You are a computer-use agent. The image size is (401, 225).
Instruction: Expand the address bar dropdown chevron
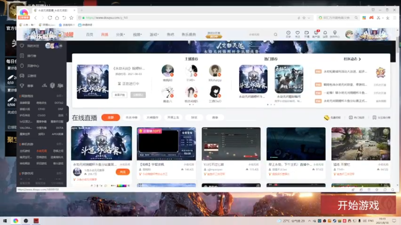click(309, 18)
